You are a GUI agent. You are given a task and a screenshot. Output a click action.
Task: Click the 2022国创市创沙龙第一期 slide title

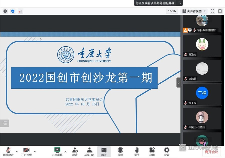86,78
